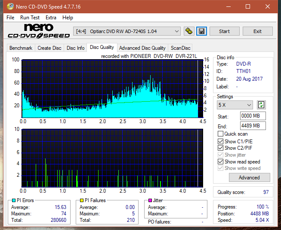Toggle Show C1/PIE checkbox
This screenshot has width=281, height=230.
click(x=220, y=141)
